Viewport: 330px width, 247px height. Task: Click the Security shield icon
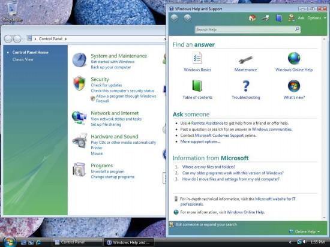point(79,83)
